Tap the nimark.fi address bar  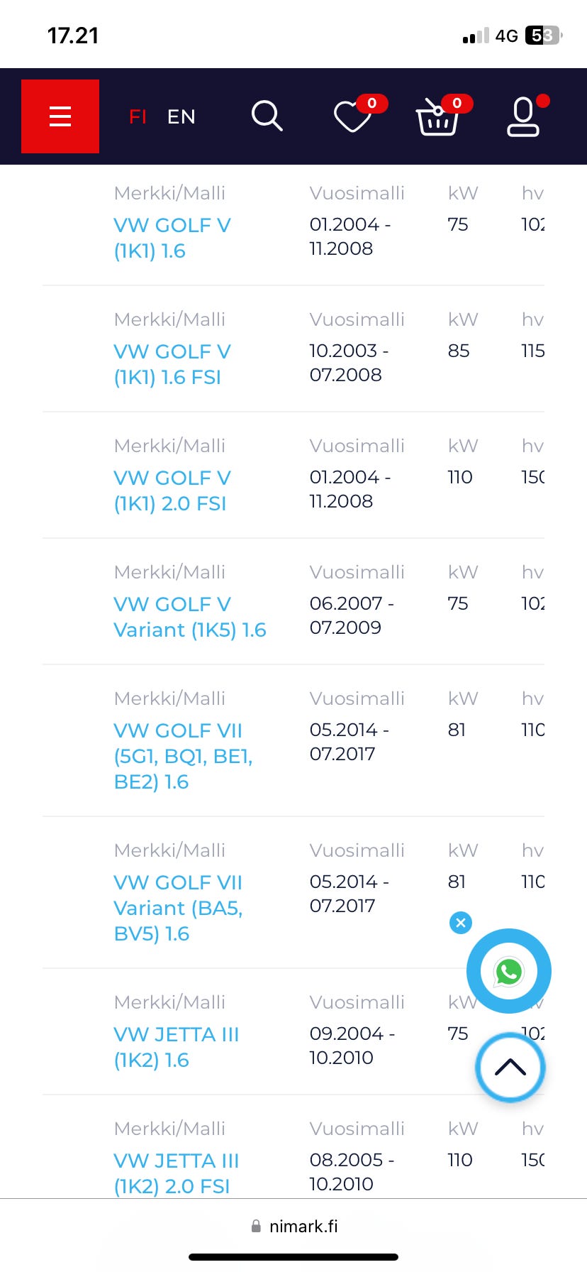click(x=295, y=1227)
